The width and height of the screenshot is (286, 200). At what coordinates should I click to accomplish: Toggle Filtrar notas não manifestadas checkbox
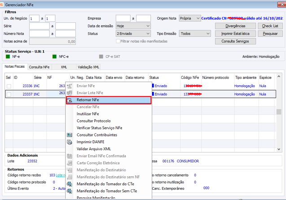coord(118,41)
